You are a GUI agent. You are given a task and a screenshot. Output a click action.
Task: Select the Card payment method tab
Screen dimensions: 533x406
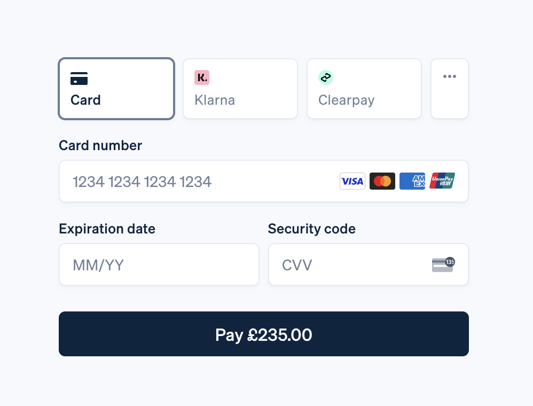116,89
